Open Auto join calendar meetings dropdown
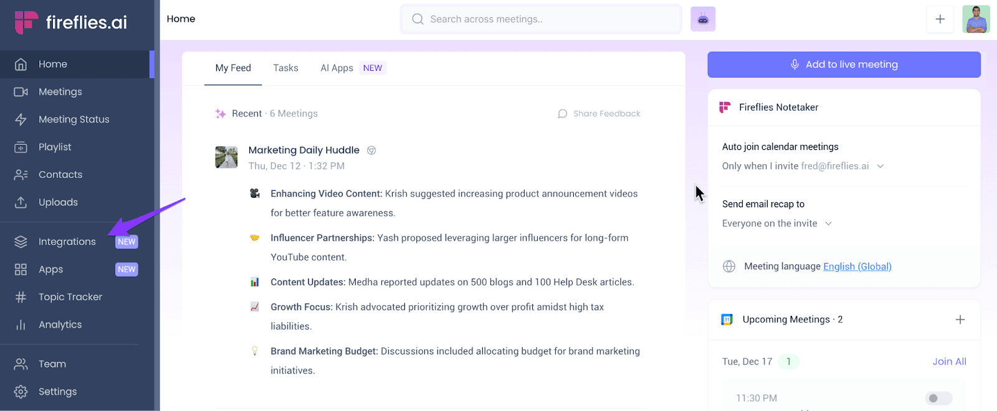The image size is (997, 411). (x=803, y=166)
